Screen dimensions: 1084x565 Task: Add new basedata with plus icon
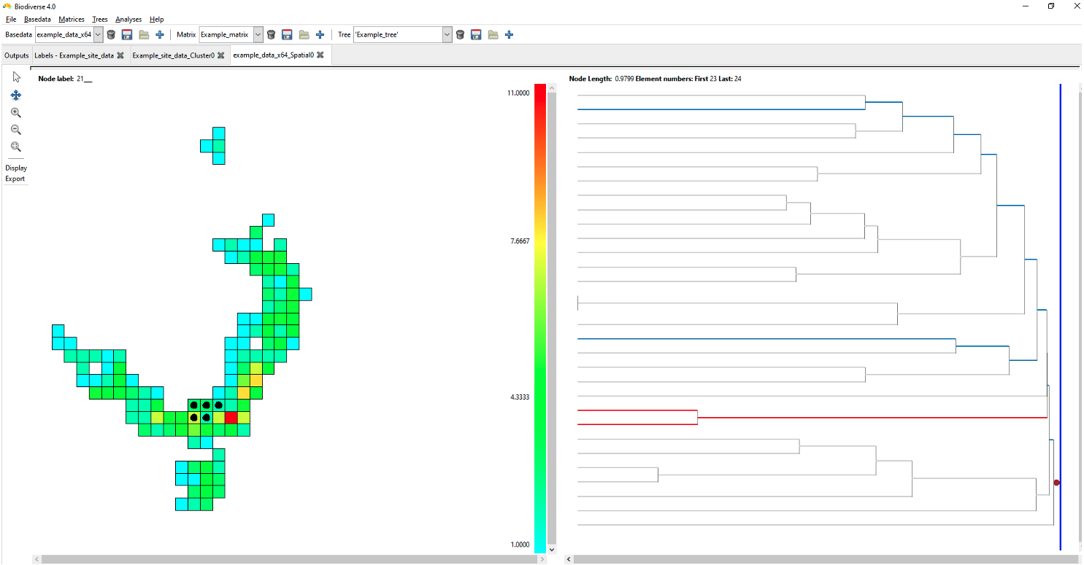pos(160,34)
